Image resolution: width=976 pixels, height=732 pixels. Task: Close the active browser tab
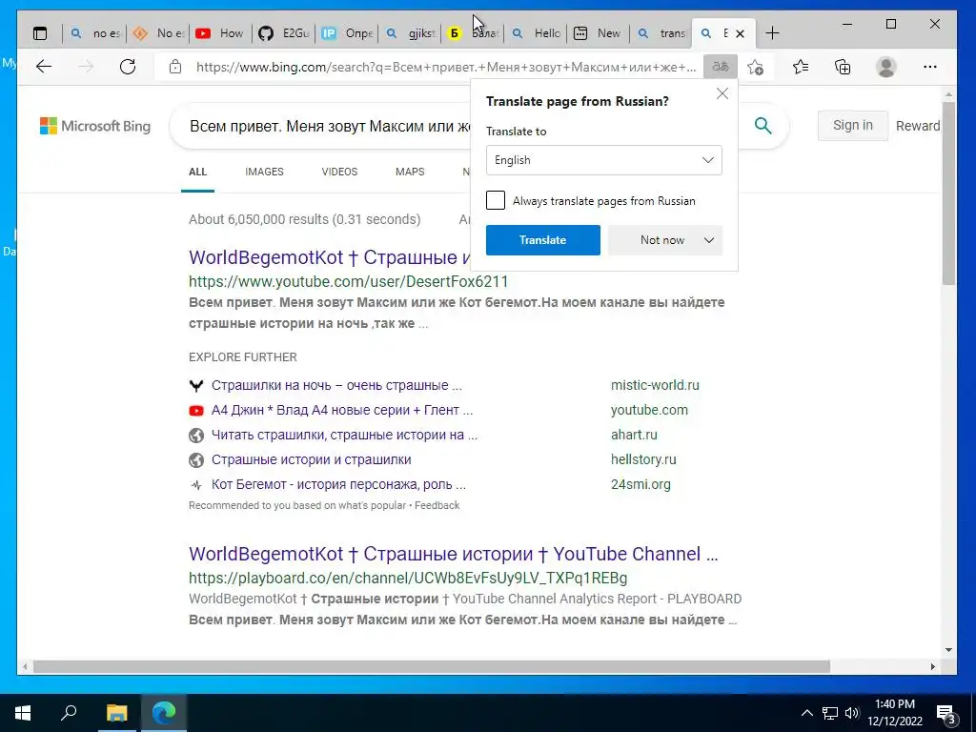740,33
